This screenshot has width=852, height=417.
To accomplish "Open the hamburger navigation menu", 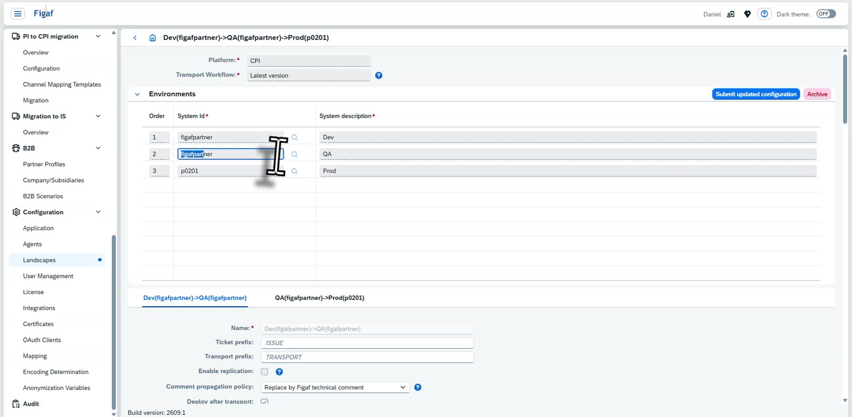I will pyautogui.click(x=18, y=14).
